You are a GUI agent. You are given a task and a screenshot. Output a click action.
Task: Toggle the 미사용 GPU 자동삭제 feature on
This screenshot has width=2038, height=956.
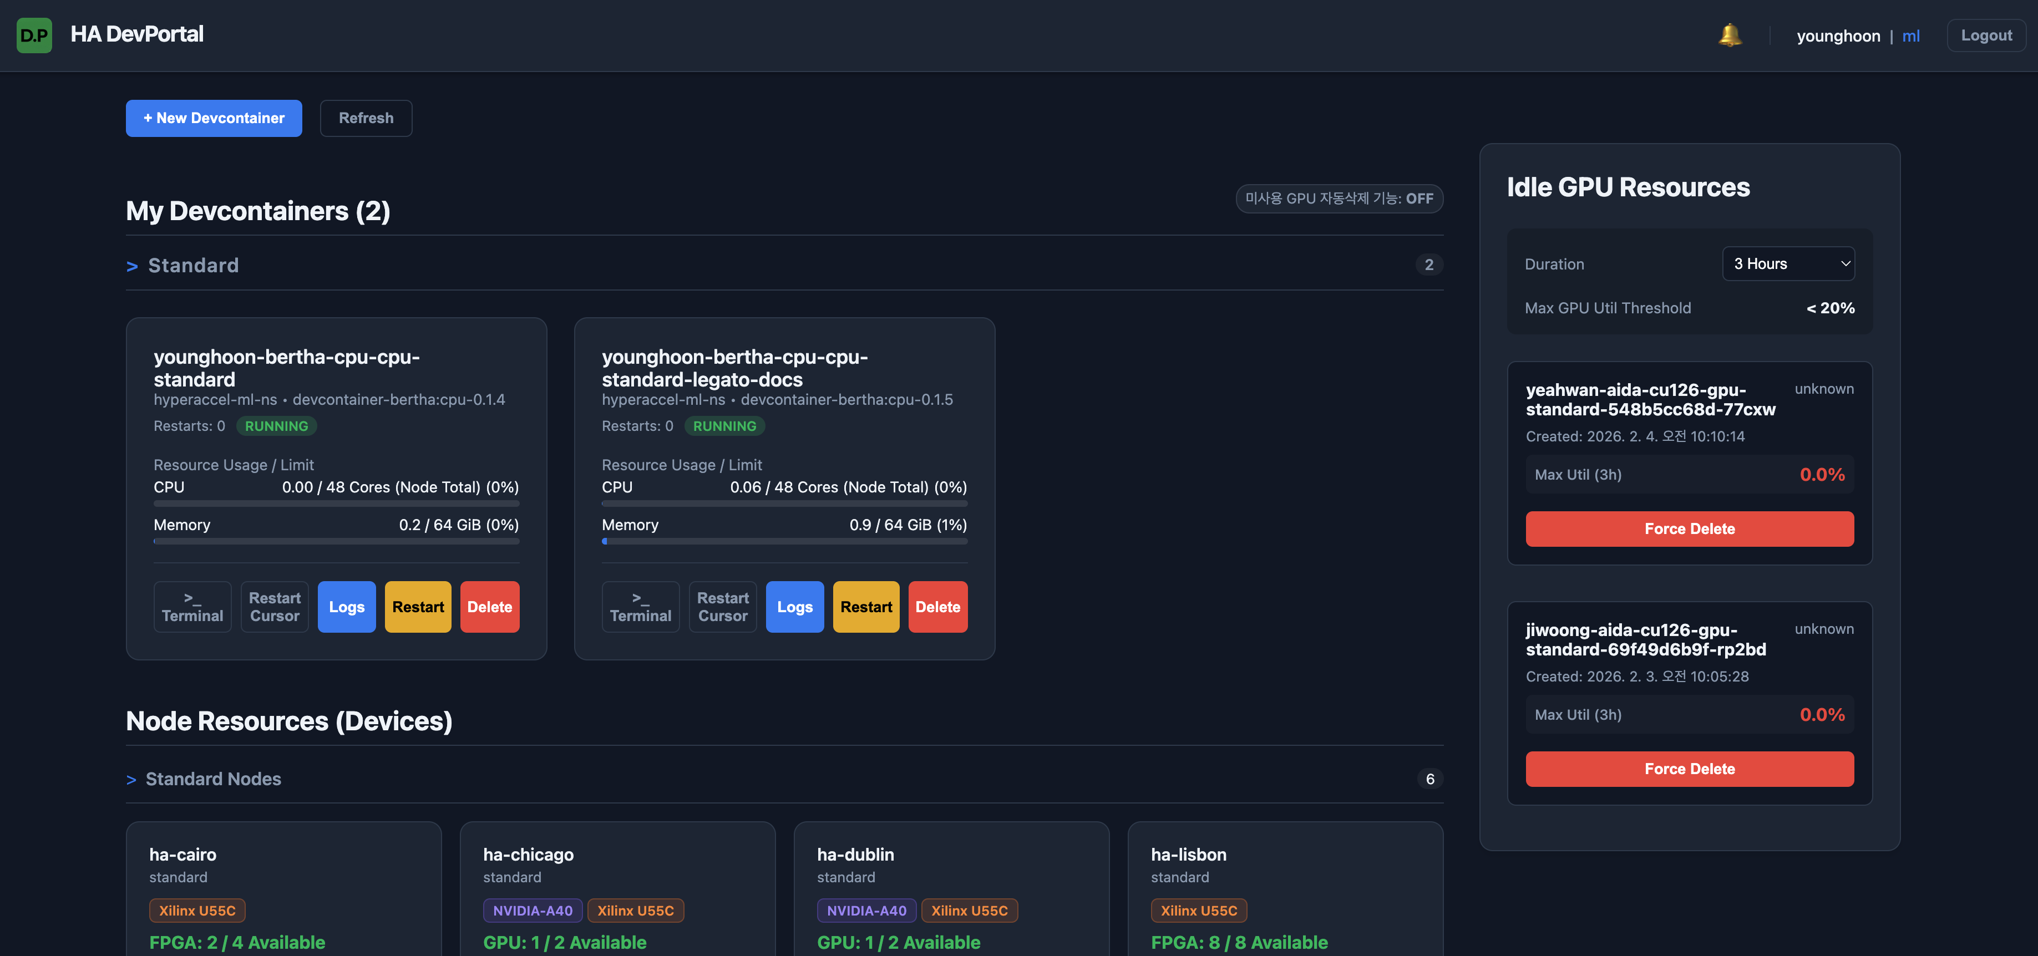tap(1339, 199)
